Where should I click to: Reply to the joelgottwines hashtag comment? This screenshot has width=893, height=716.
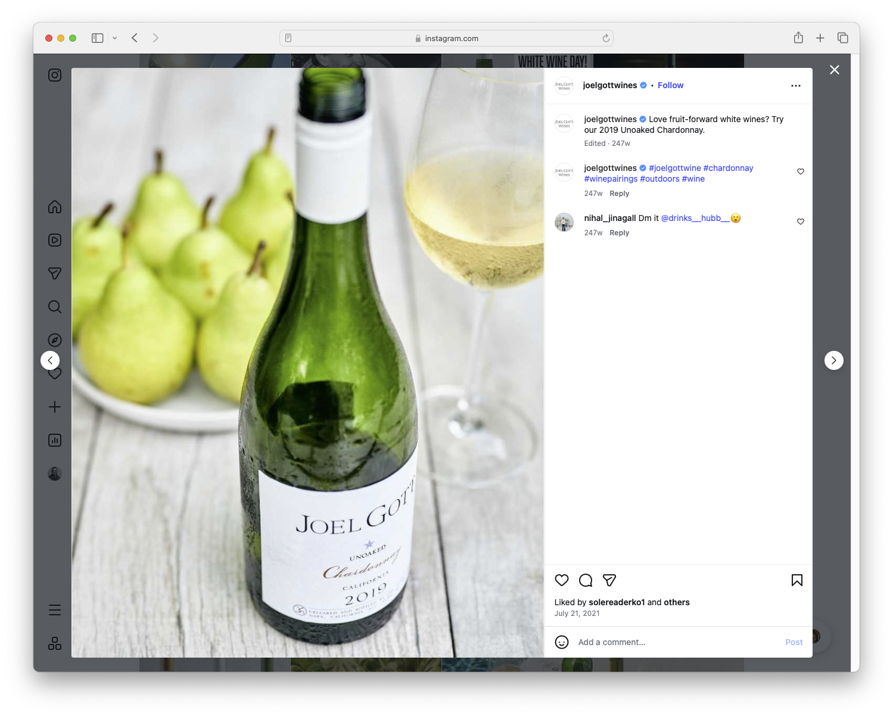pyautogui.click(x=619, y=194)
